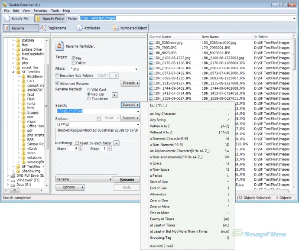Enable Recursive Sub Folders checkbox

57,75
